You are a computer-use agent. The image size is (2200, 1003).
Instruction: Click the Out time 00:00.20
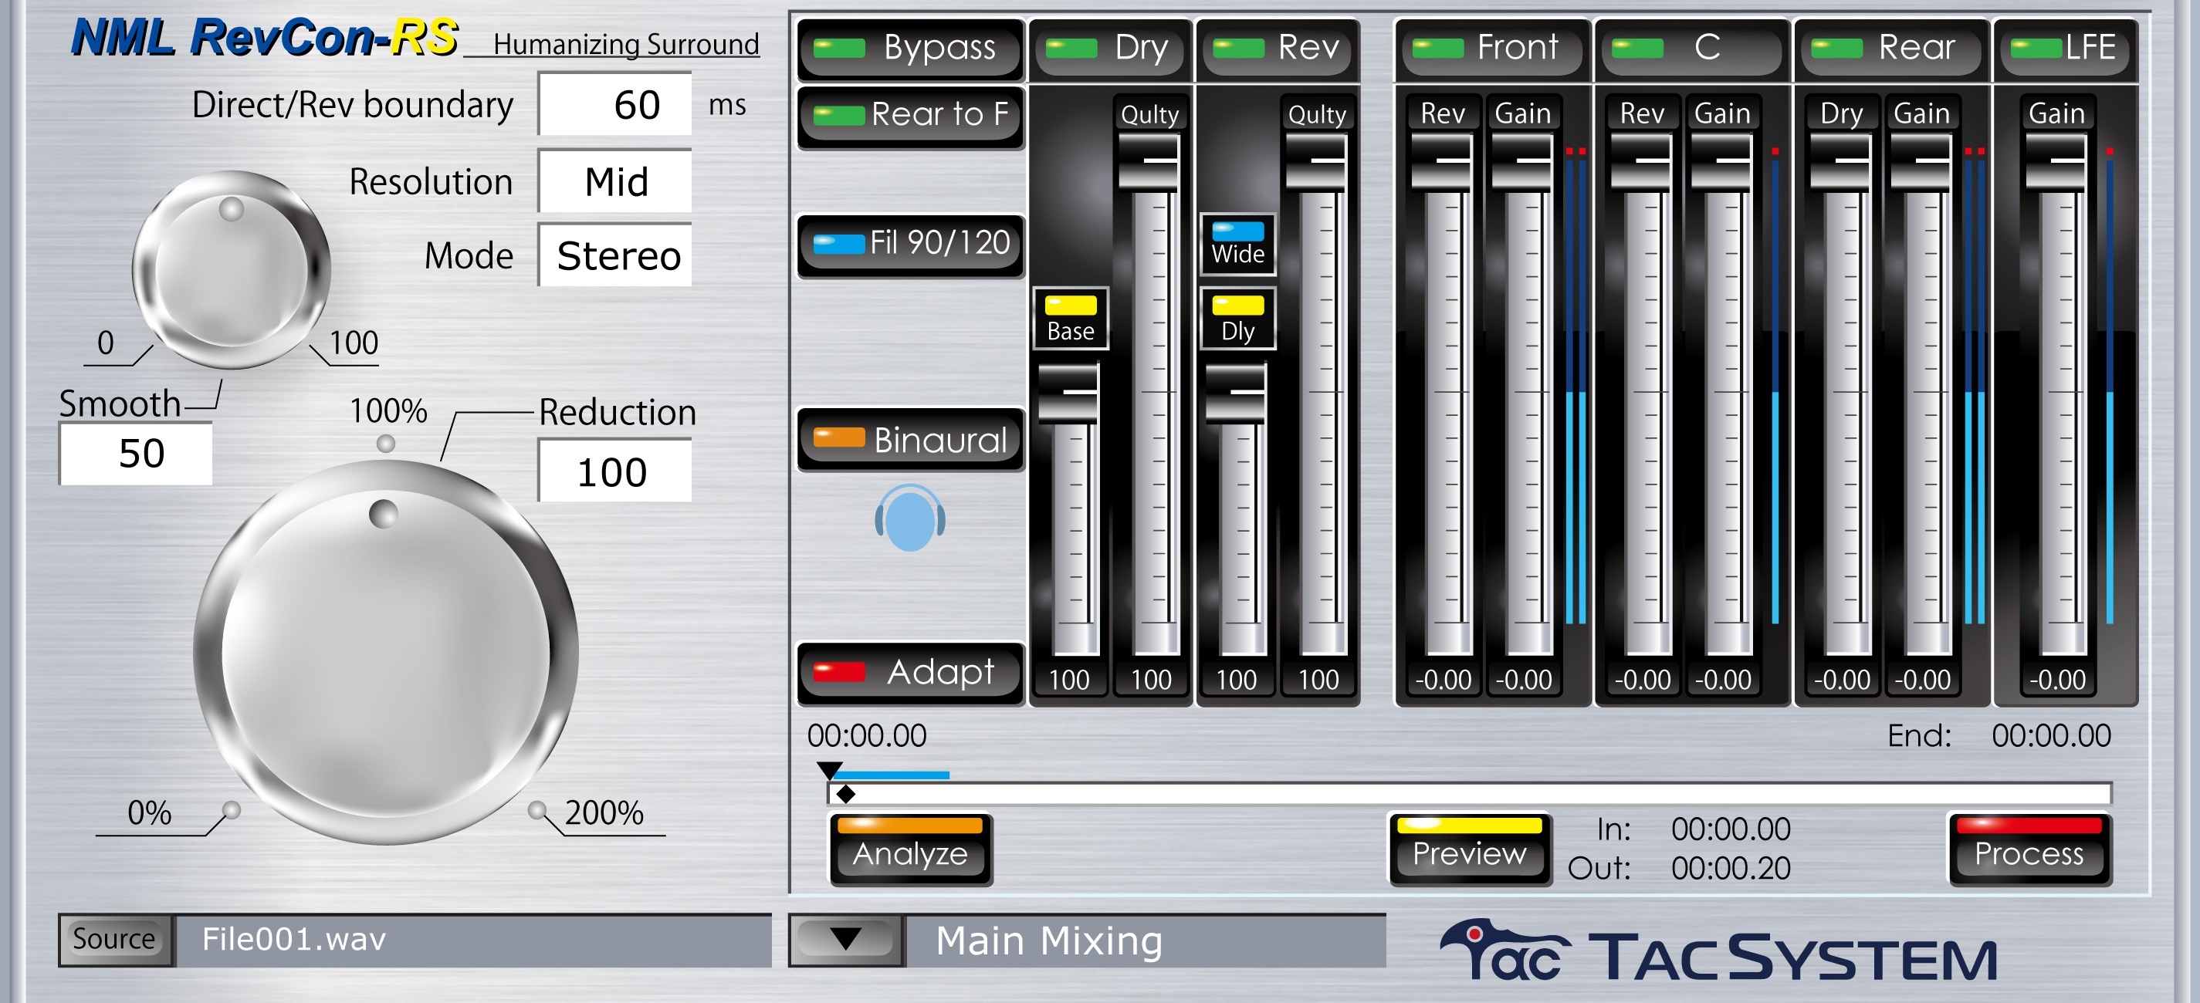pos(1730,868)
